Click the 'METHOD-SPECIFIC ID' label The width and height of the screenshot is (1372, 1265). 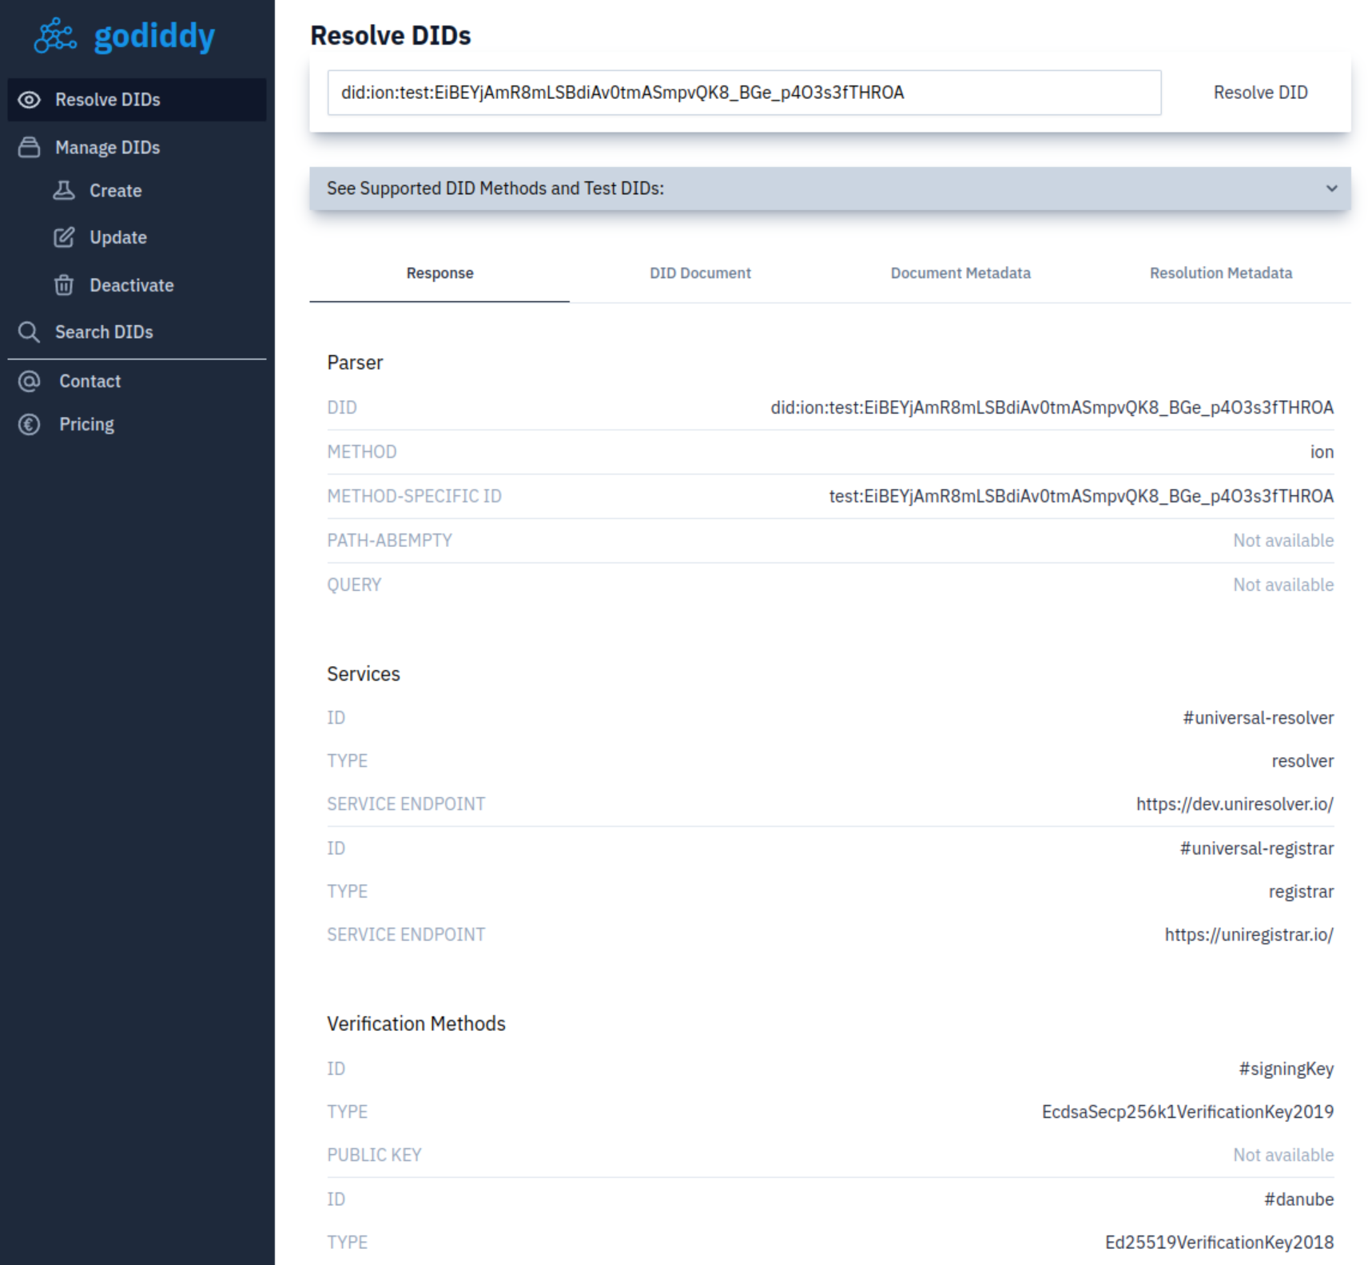(414, 496)
